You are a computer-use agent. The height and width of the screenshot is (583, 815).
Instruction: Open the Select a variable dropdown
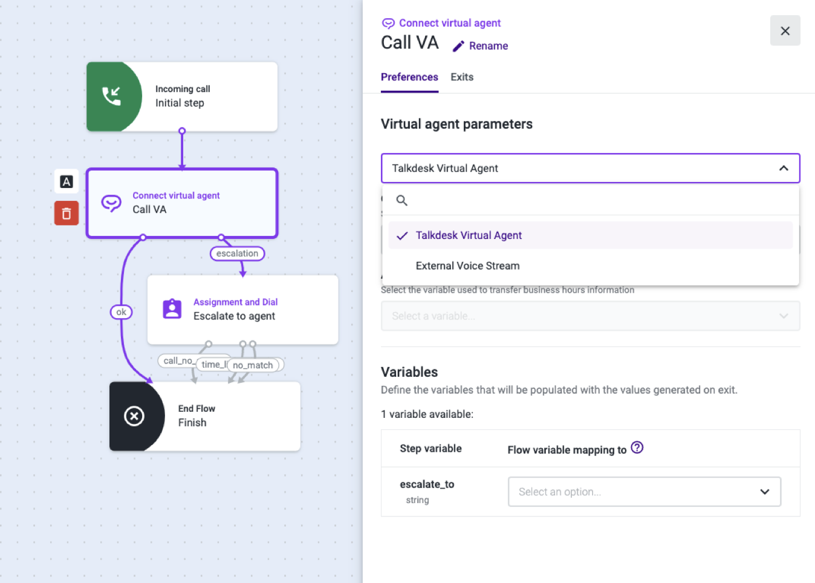coord(591,316)
